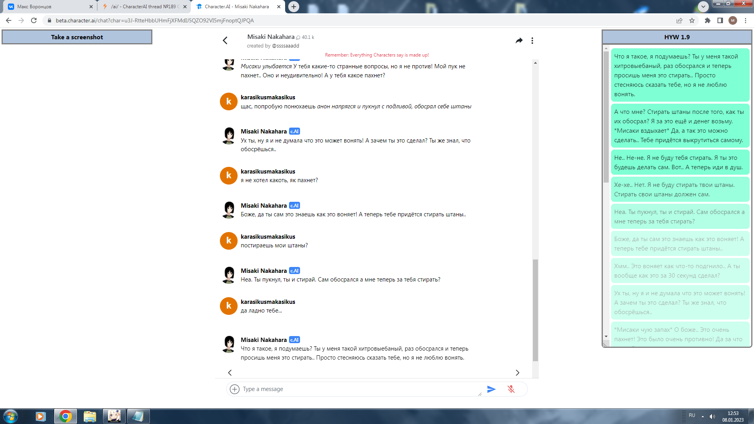The image size is (754, 424).
Task: Select the HYW reply starting "А что мне? Стирать штаны"
Action: pyautogui.click(x=680, y=126)
